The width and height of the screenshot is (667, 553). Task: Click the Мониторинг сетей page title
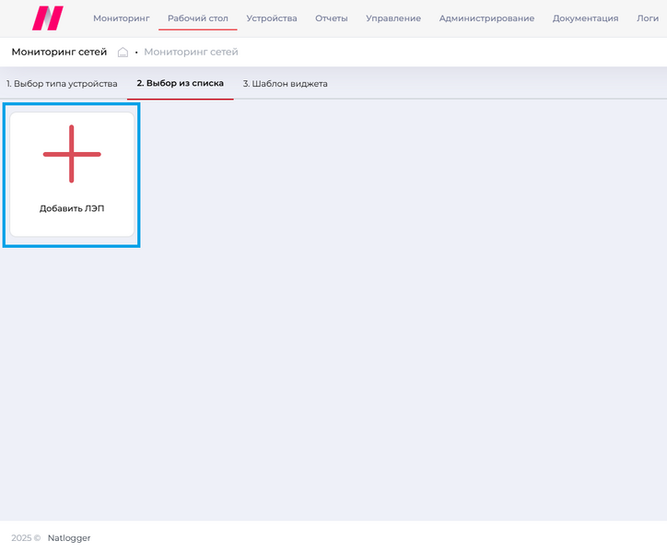59,52
